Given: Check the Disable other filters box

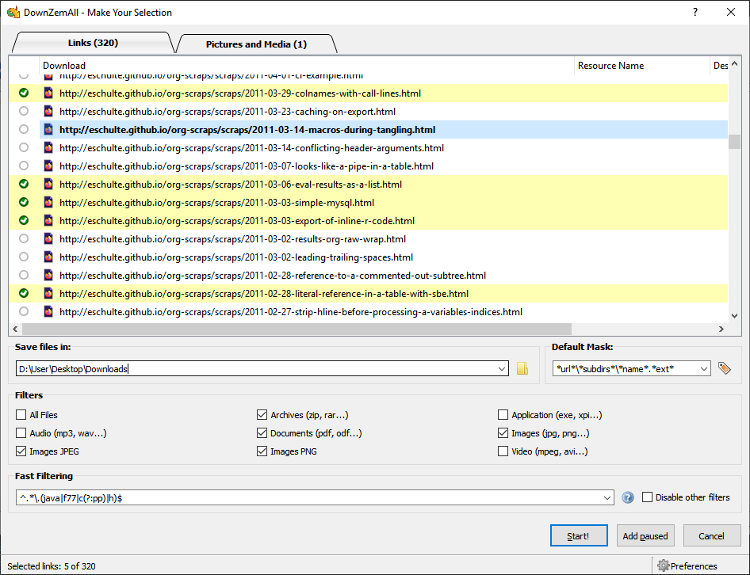Looking at the screenshot, I should 647,497.
